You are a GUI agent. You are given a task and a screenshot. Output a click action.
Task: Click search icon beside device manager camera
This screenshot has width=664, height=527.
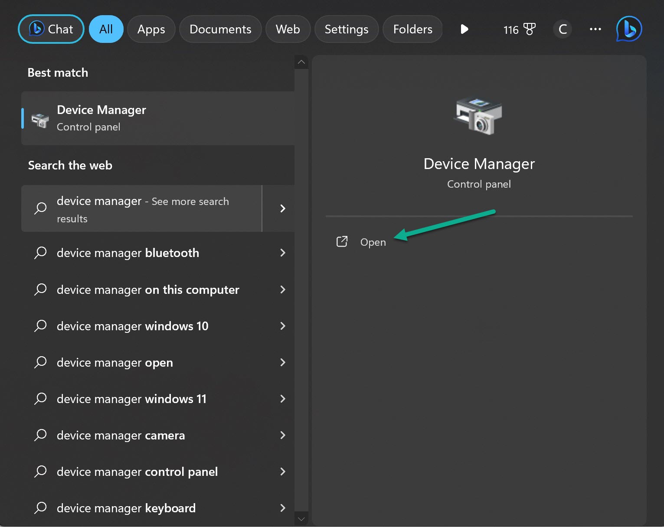coord(40,435)
